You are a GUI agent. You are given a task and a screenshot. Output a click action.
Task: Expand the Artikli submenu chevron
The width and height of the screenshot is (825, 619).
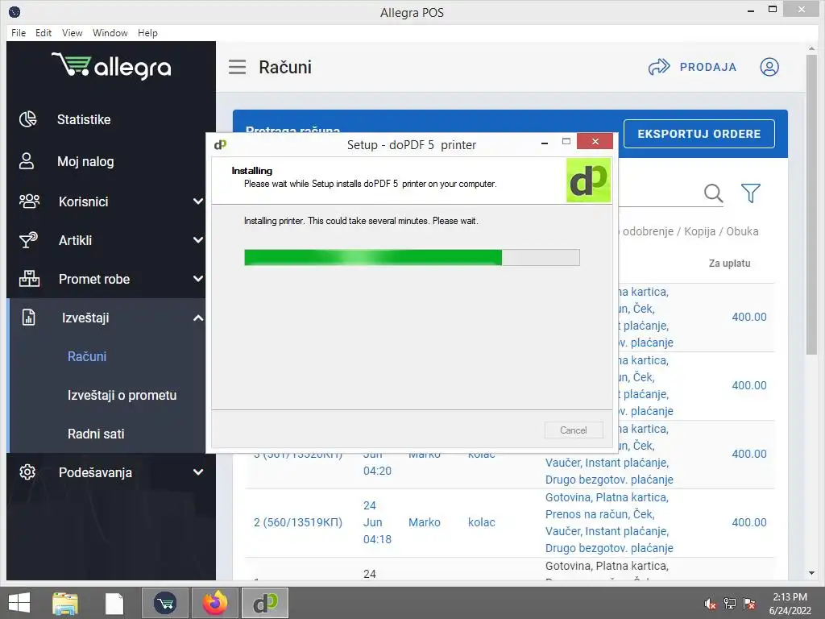pyautogui.click(x=198, y=240)
